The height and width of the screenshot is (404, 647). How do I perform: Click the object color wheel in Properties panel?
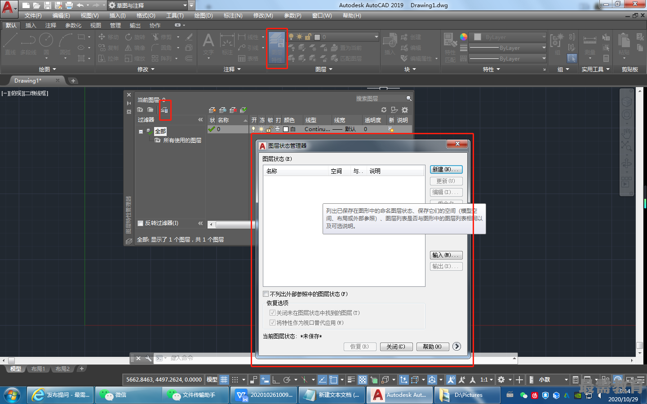coord(464,37)
